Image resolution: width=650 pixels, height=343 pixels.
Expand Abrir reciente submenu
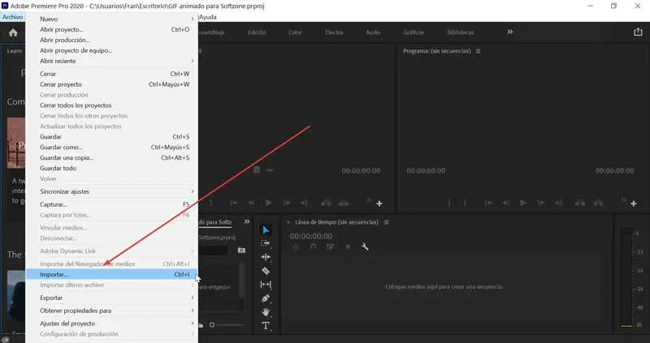pos(111,61)
